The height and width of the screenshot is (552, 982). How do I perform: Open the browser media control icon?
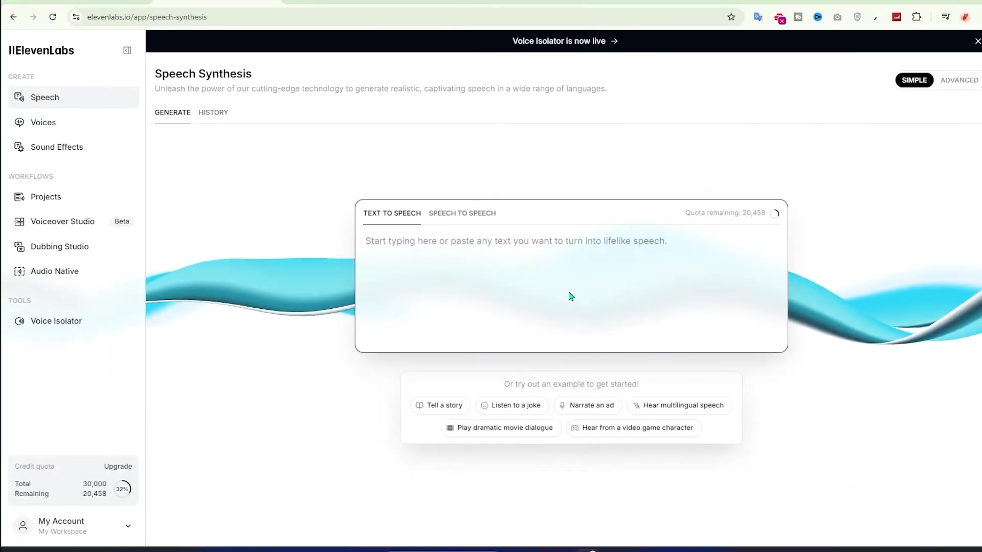[x=946, y=17]
